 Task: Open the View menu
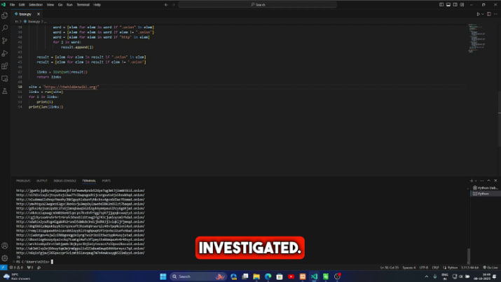(x=50, y=4)
